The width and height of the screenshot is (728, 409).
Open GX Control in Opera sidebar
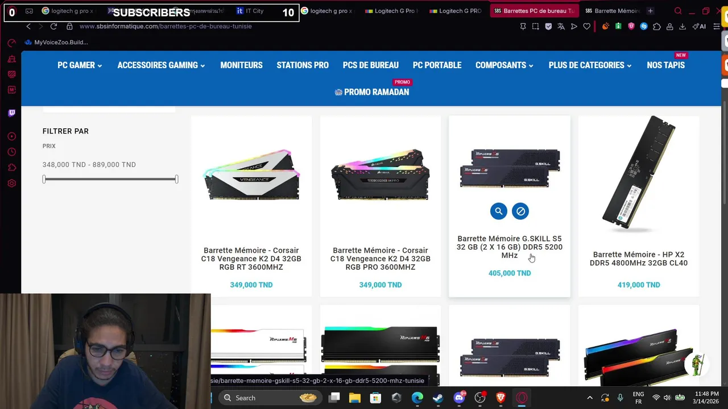click(11, 43)
